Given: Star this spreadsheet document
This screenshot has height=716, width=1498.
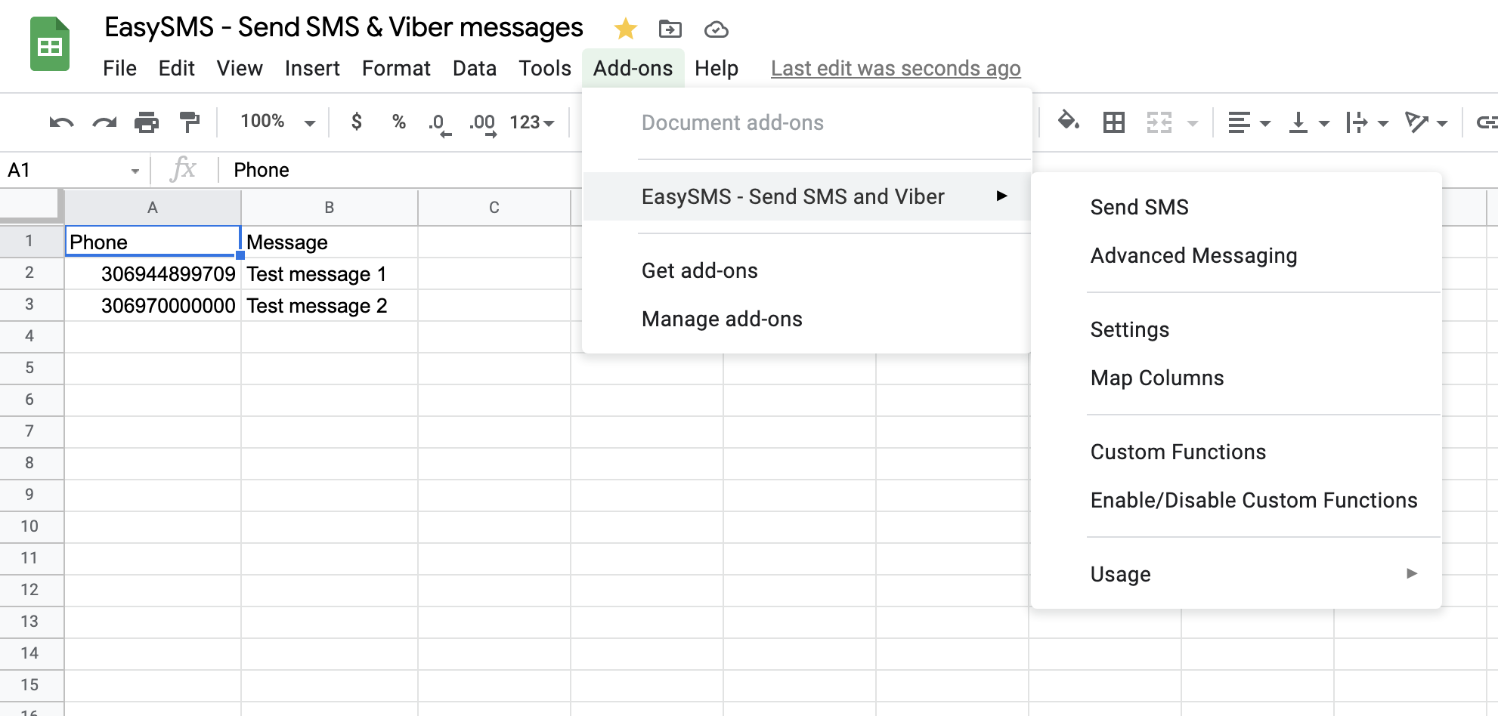Looking at the screenshot, I should (x=625, y=29).
